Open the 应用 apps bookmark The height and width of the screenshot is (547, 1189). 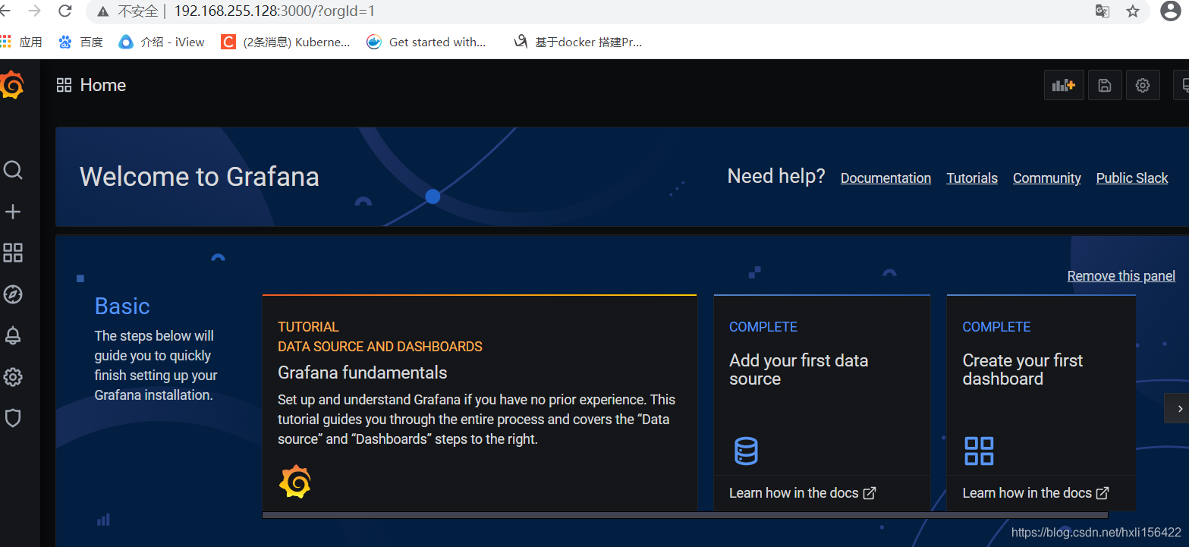[x=22, y=42]
